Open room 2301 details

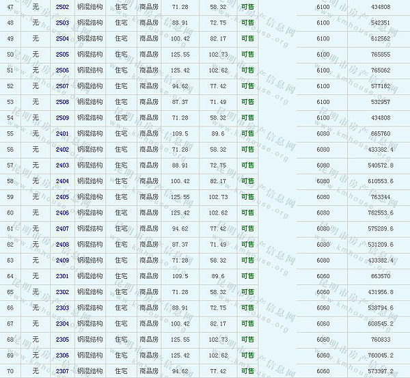click(x=62, y=276)
